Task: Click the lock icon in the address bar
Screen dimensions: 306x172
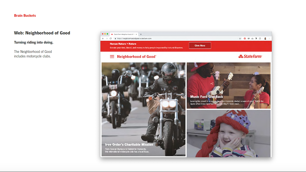Action: point(115,38)
